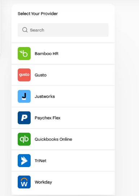Viewport: 139px width, 196px height.
Task: Click the green Bamboo HR logo icon
Action: tap(24, 54)
